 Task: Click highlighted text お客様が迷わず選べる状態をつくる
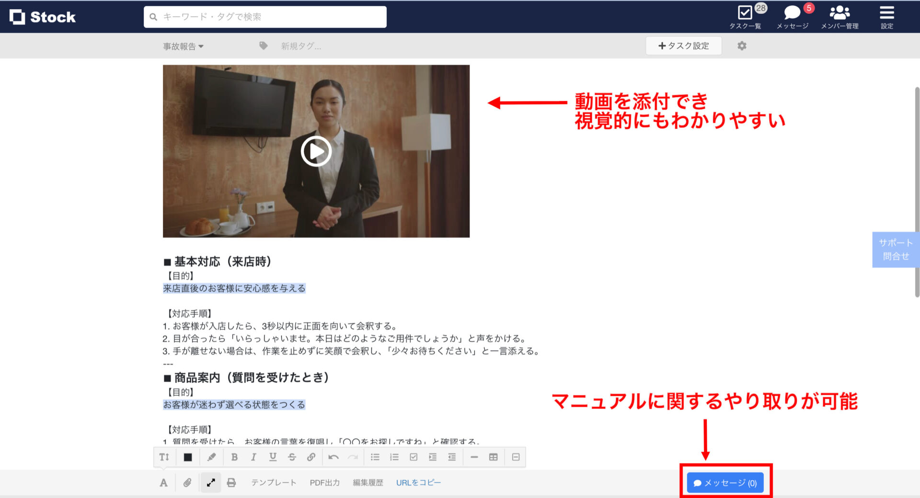(x=234, y=405)
